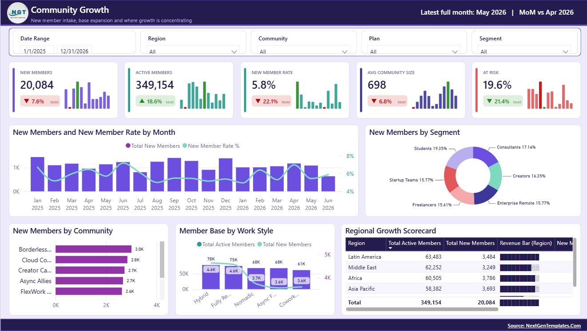Click the Cloud Co... community bar
Viewport: 587px width, 331px height.
tap(91, 260)
